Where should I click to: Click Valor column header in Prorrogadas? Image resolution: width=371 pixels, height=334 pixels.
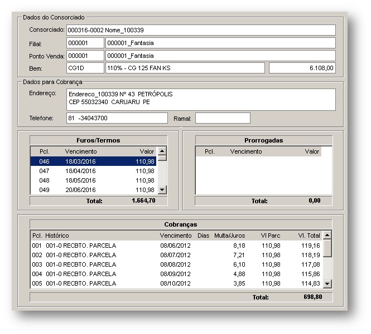point(312,151)
